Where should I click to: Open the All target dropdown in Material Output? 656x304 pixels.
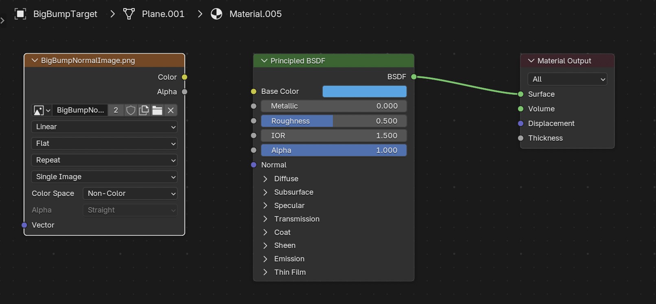click(567, 79)
